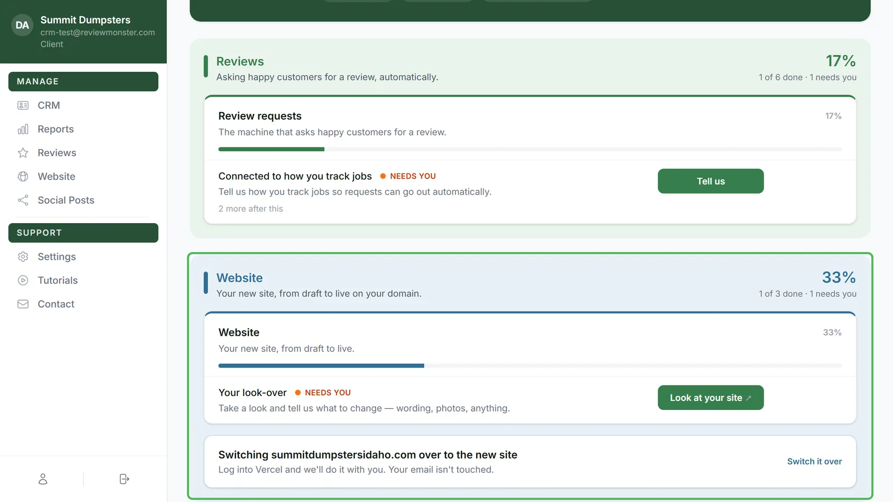The width and height of the screenshot is (893, 502).
Task: Click the Website globe icon
Action: [23, 176]
